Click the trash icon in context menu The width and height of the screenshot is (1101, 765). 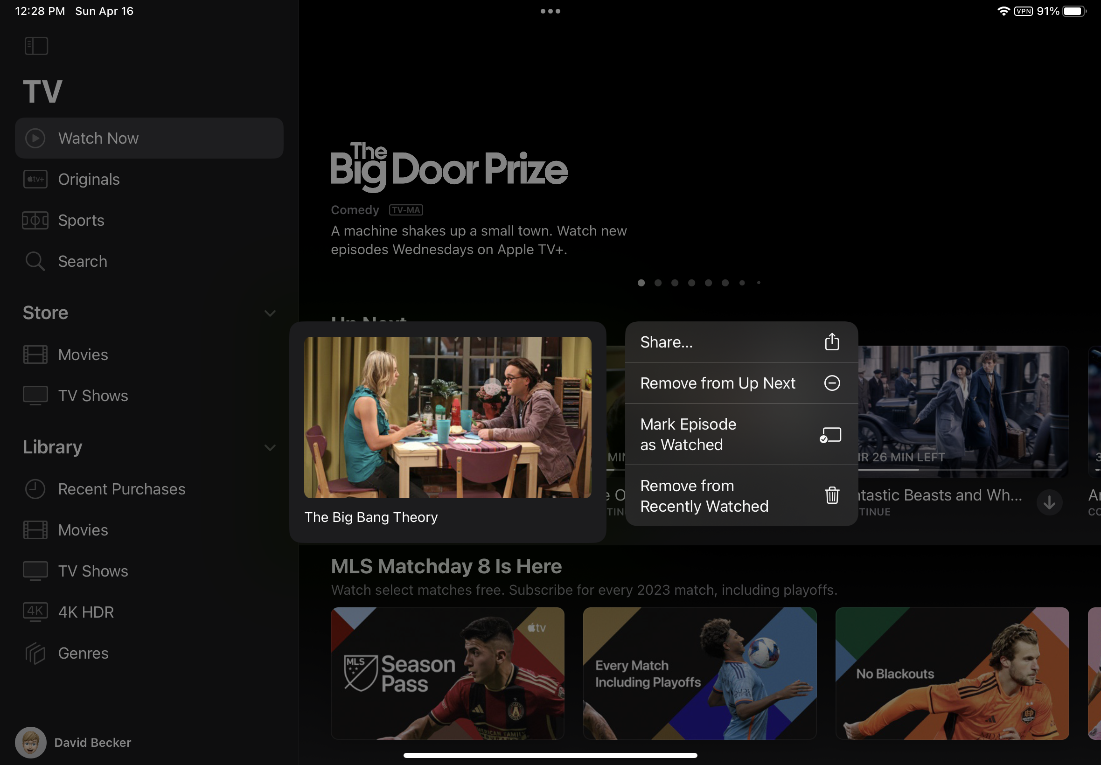coord(832,495)
